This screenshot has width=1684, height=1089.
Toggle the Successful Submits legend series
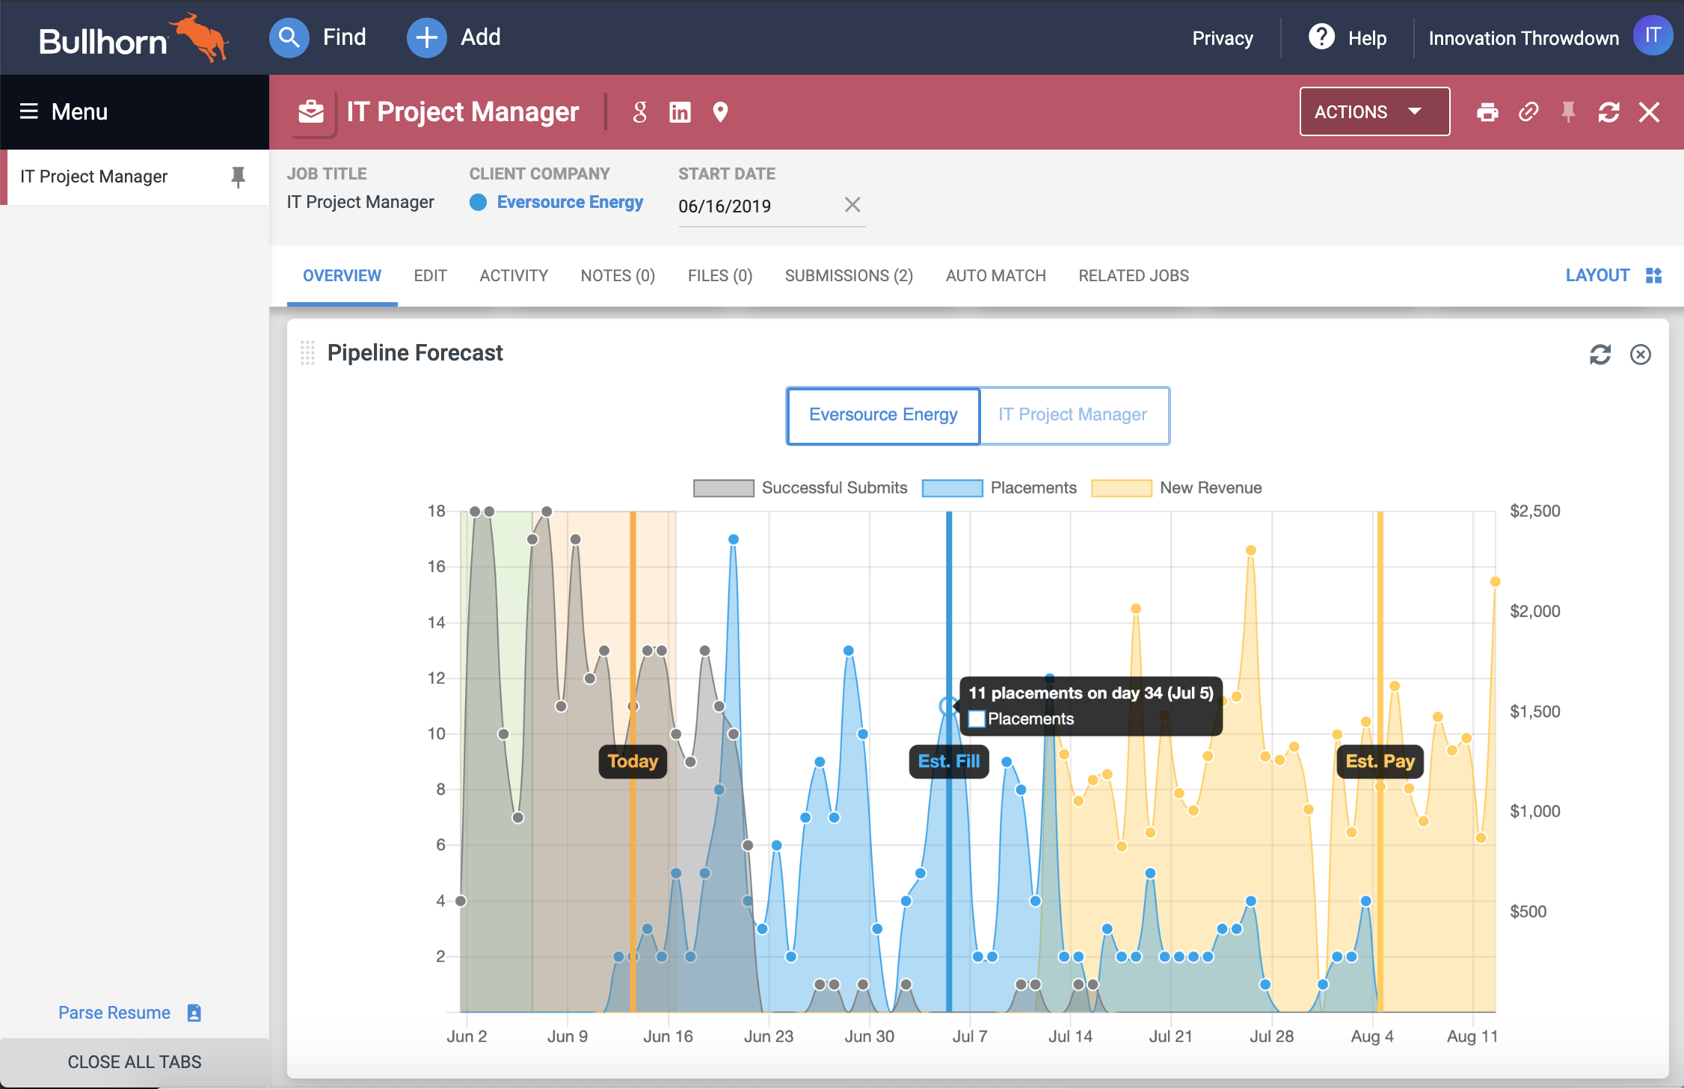[800, 488]
